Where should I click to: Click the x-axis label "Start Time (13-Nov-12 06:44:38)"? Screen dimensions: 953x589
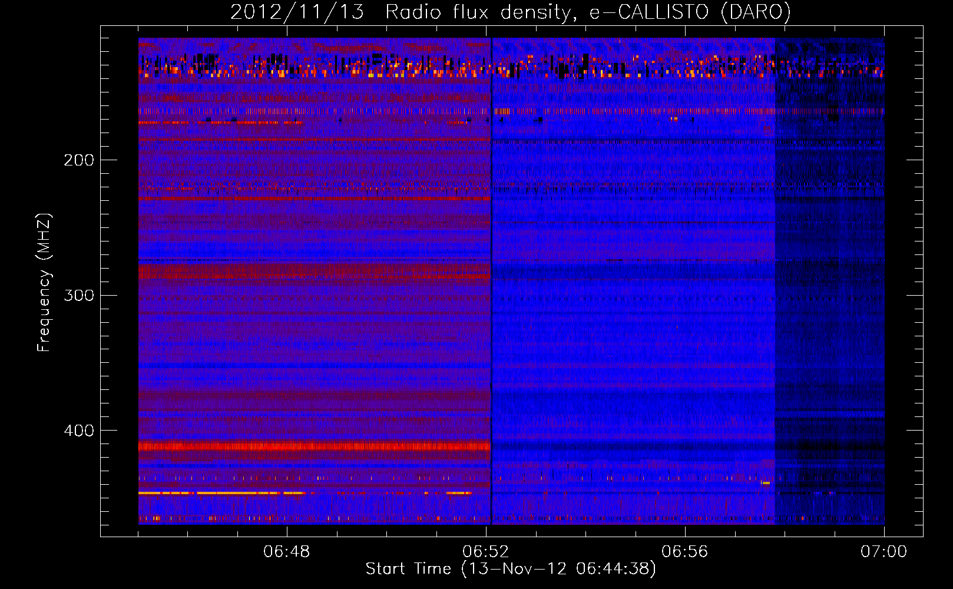pyautogui.click(x=511, y=569)
